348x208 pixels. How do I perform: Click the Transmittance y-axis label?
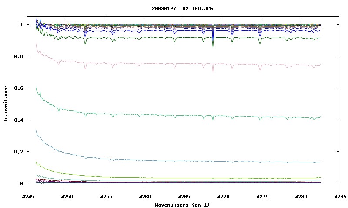[x=6, y=104]
